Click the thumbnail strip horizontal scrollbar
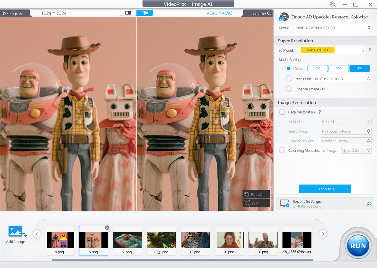Screen dimensions: 377x268 [x=182, y=260]
